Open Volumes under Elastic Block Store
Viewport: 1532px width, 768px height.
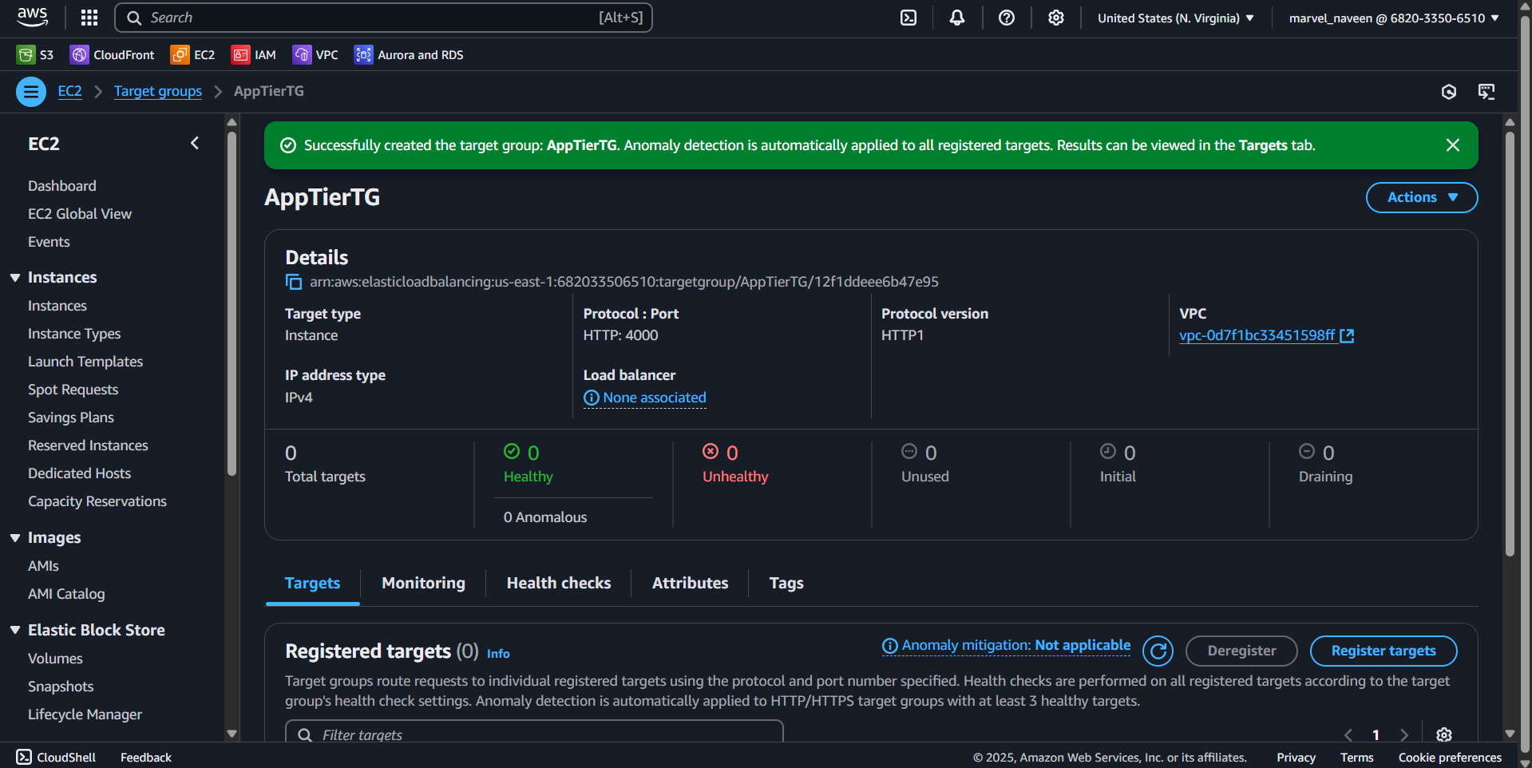click(x=55, y=659)
